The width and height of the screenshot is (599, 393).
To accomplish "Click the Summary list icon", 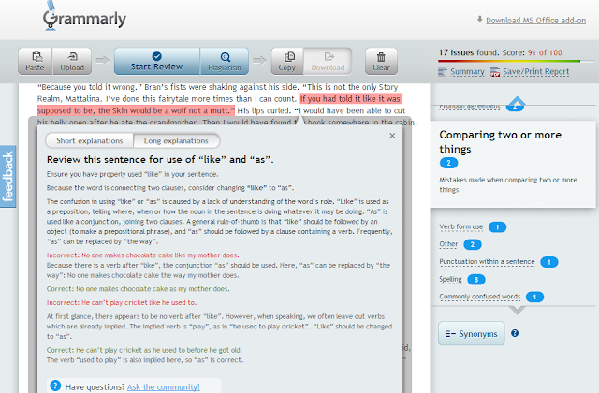I will (443, 72).
